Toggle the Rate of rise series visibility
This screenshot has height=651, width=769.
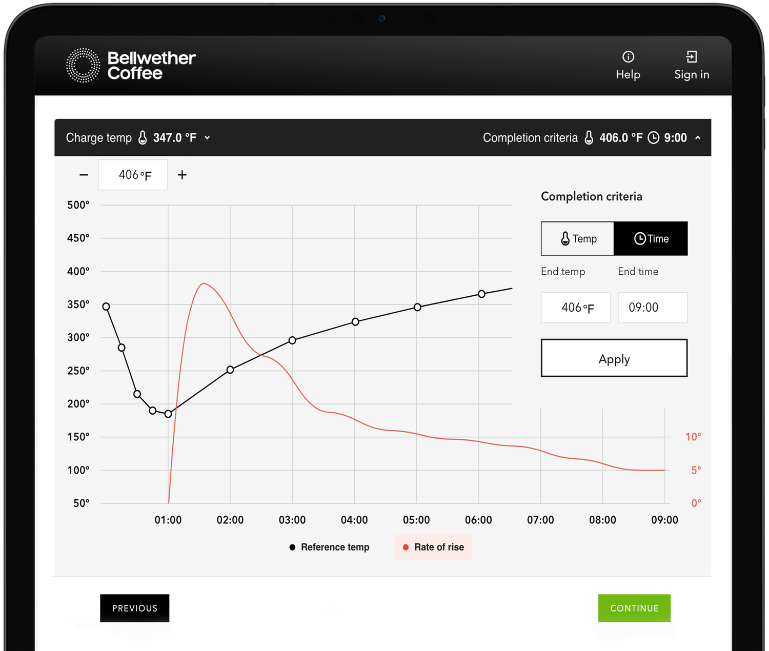(x=433, y=547)
